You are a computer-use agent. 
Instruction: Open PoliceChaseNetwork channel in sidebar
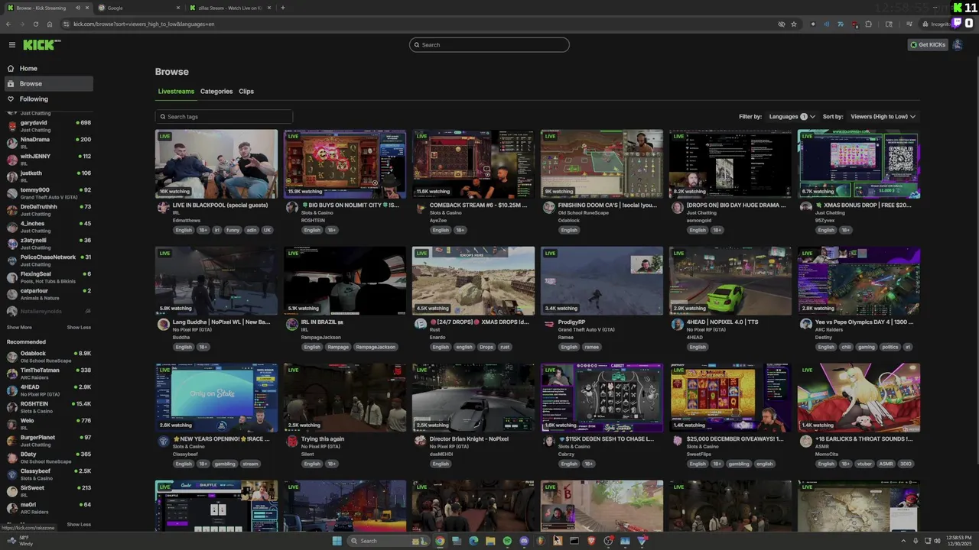[48, 260]
